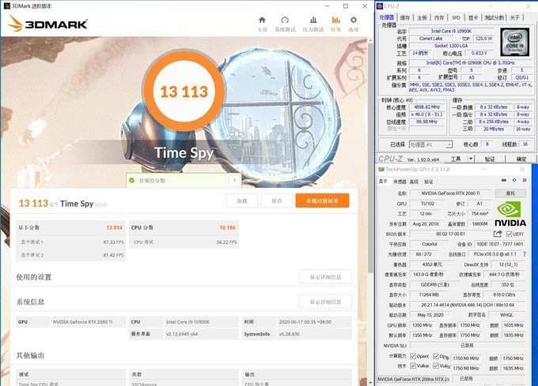Switch to CPU-Z 关于 tab
The width and height of the screenshot is (538, 386).
click(515, 18)
